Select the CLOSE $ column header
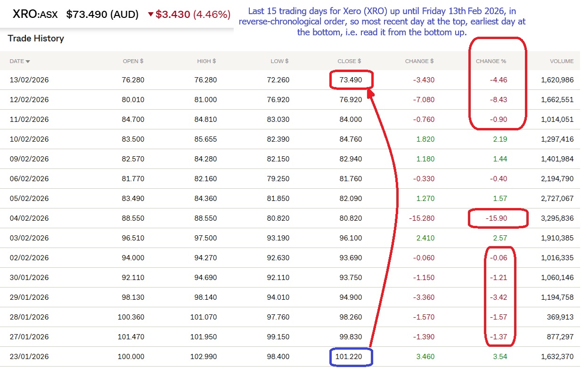Screen dimensions: 581x368 pos(349,61)
